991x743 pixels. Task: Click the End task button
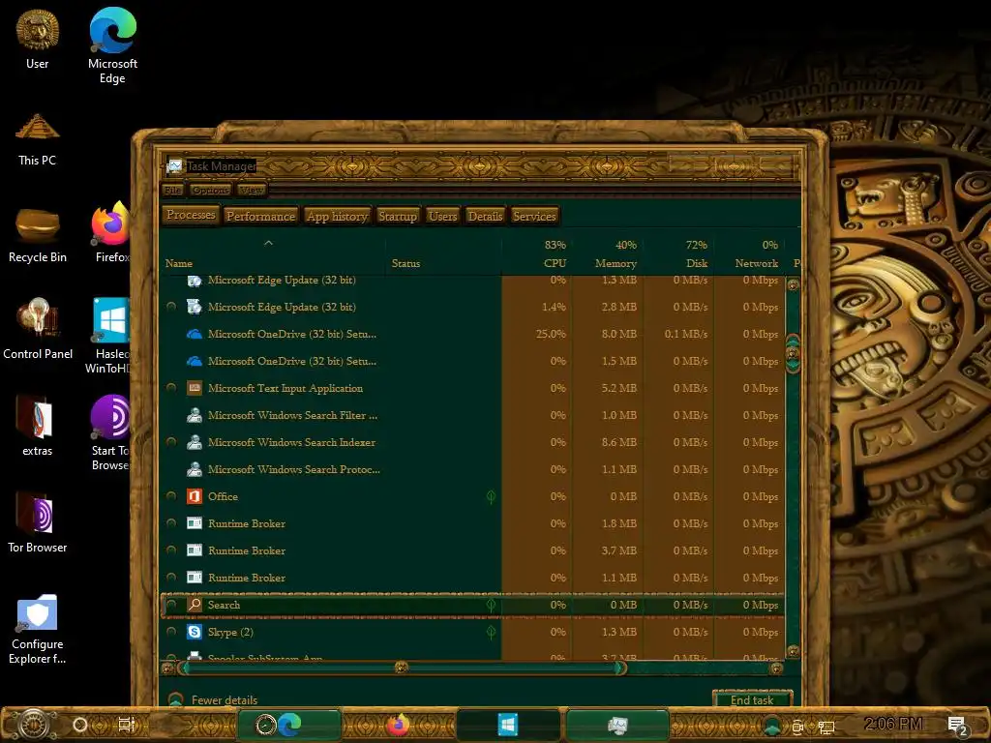[x=752, y=700]
